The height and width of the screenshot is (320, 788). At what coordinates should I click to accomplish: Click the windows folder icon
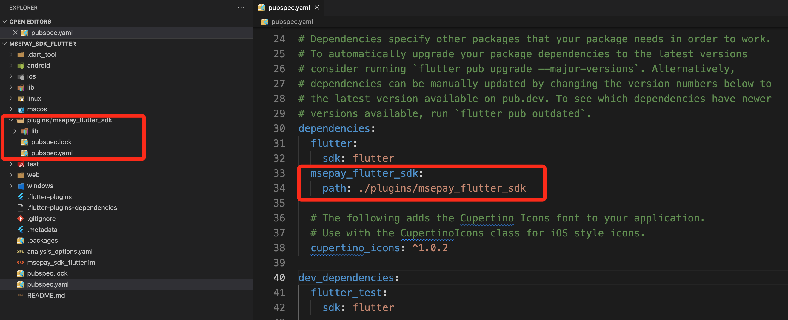tap(21, 186)
